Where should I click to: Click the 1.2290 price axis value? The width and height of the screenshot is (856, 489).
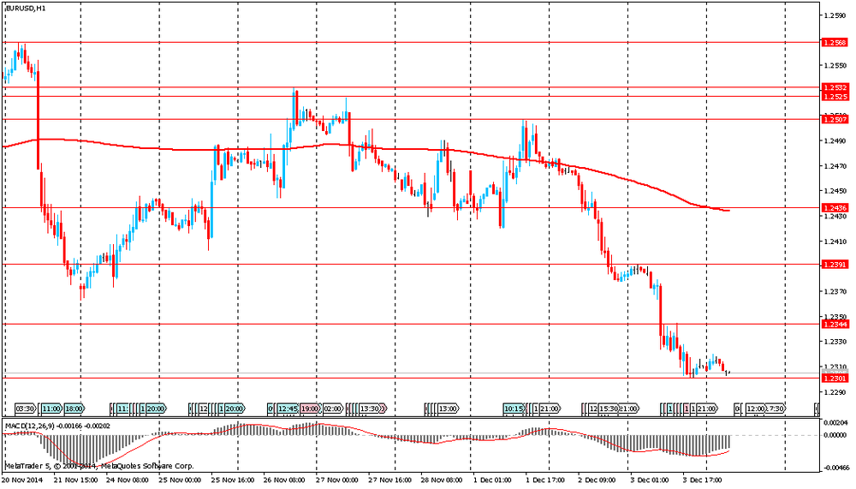pyautogui.click(x=835, y=392)
